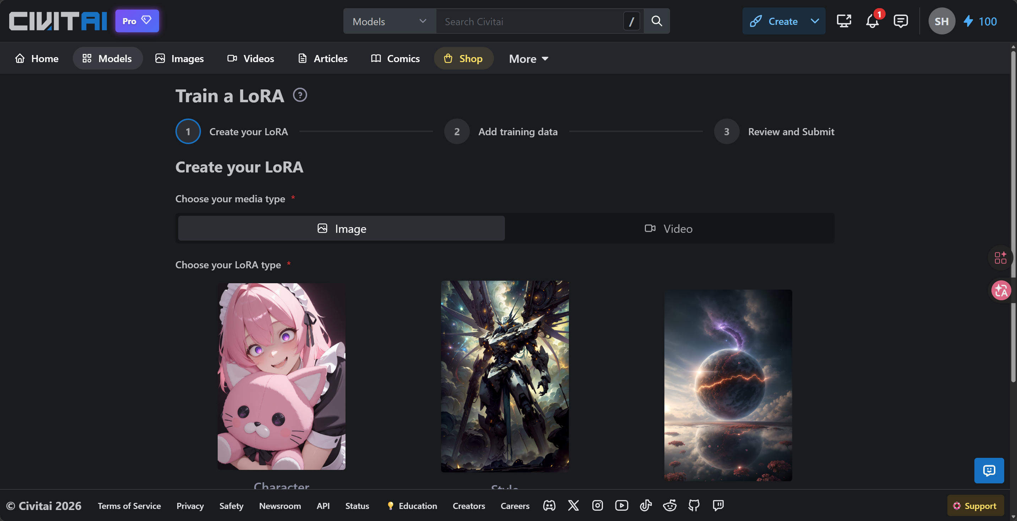Click the magnifying glass search button

tap(657, 21)
